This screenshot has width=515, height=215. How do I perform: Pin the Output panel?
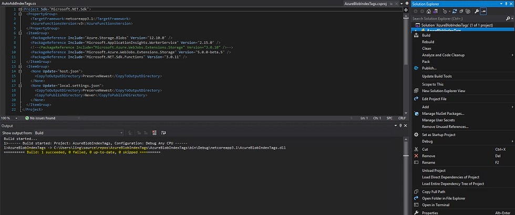400,126
